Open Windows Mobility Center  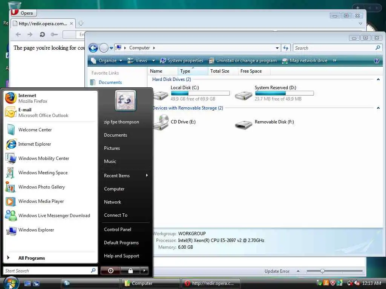pos(51,158)
